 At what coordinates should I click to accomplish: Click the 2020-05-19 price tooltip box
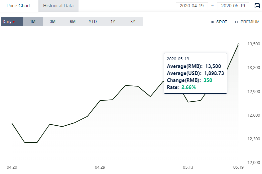coord(195,73)
